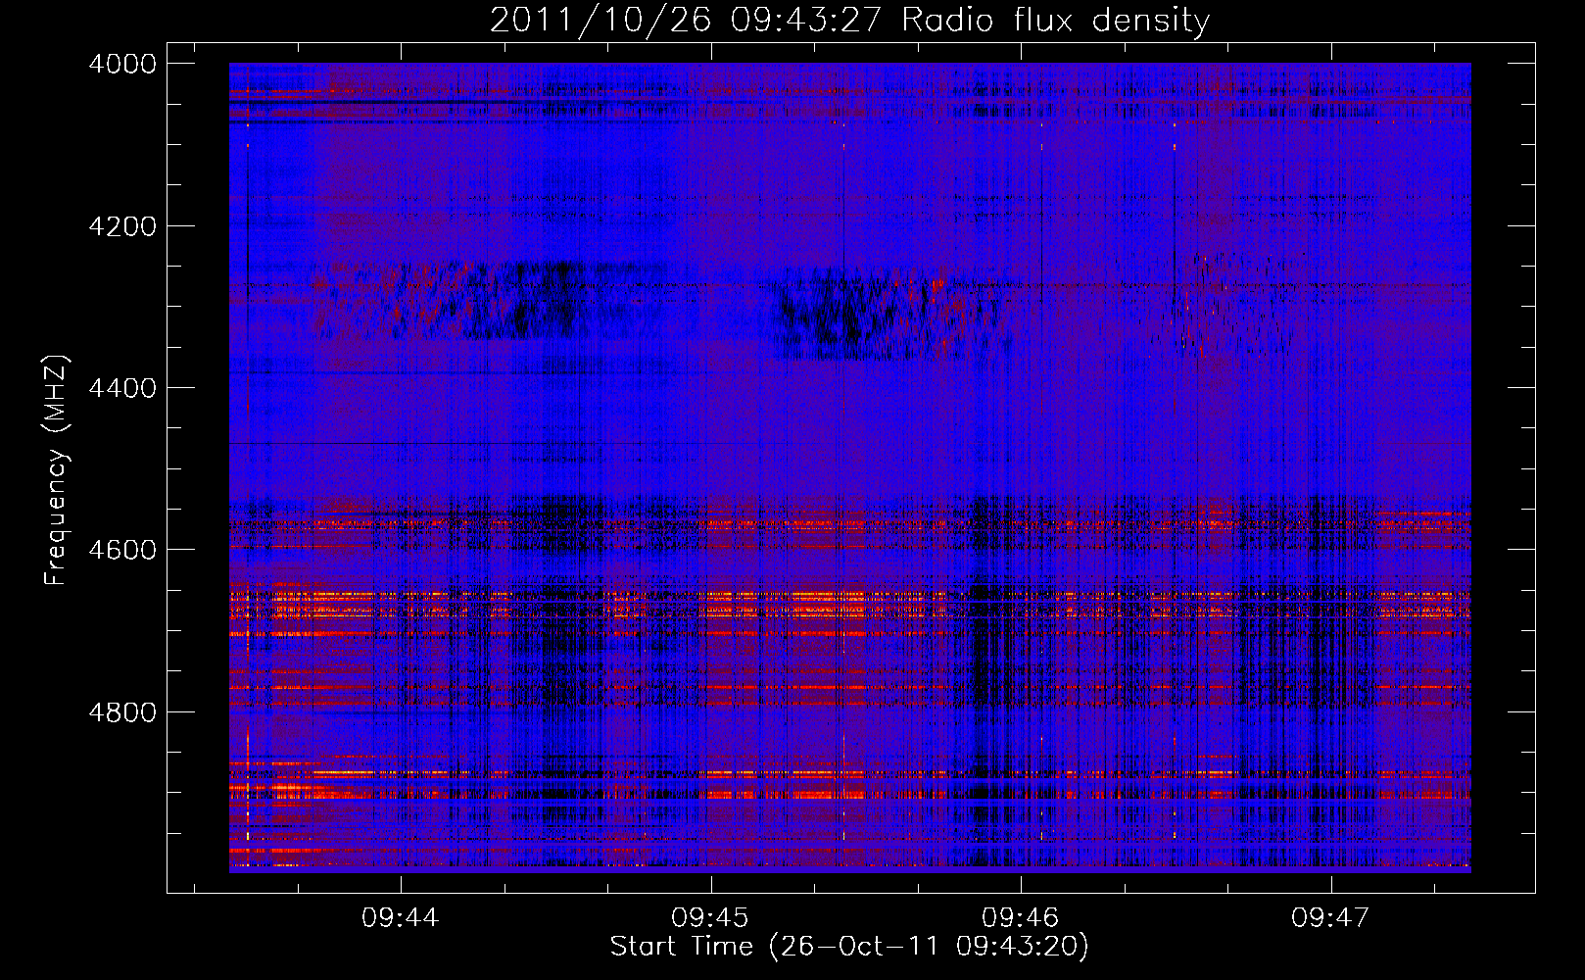Click the 4000 frequency tick label
Screen dimensions: 1585x980
122,64
